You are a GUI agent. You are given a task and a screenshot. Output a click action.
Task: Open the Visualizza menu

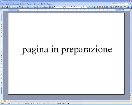coord(16,4)
